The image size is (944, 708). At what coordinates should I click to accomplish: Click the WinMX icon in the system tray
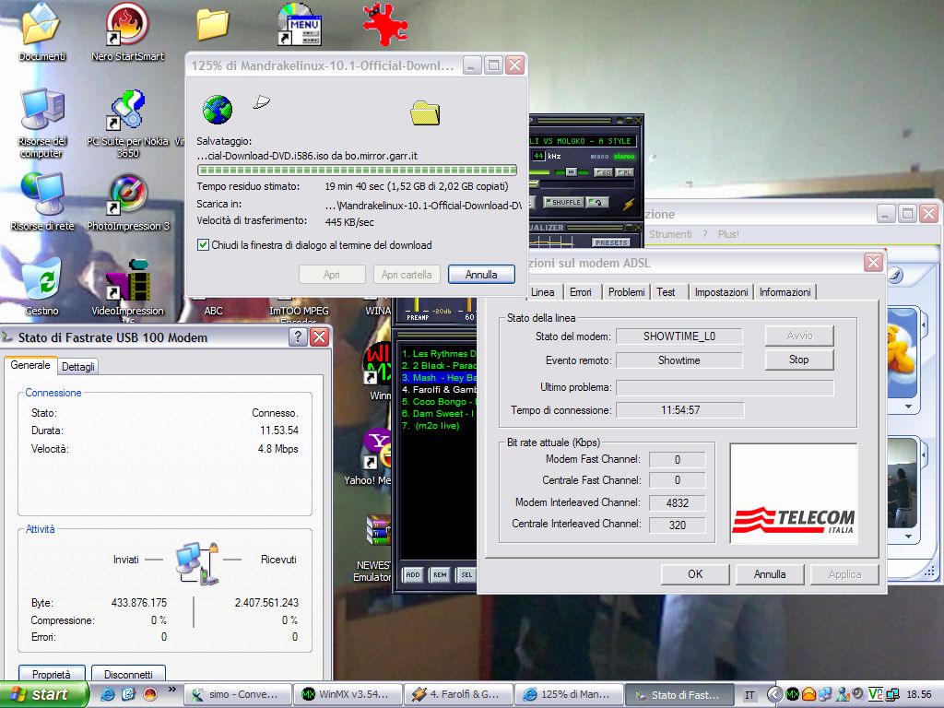click(x=792, y=694)
